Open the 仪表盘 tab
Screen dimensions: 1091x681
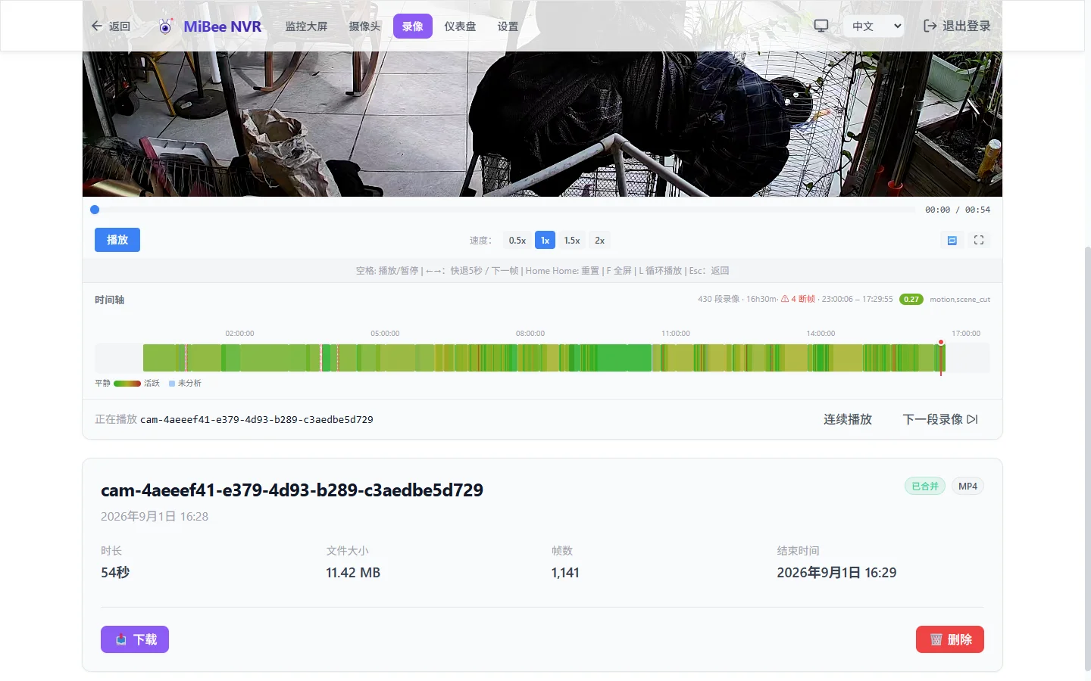point(460,26)
